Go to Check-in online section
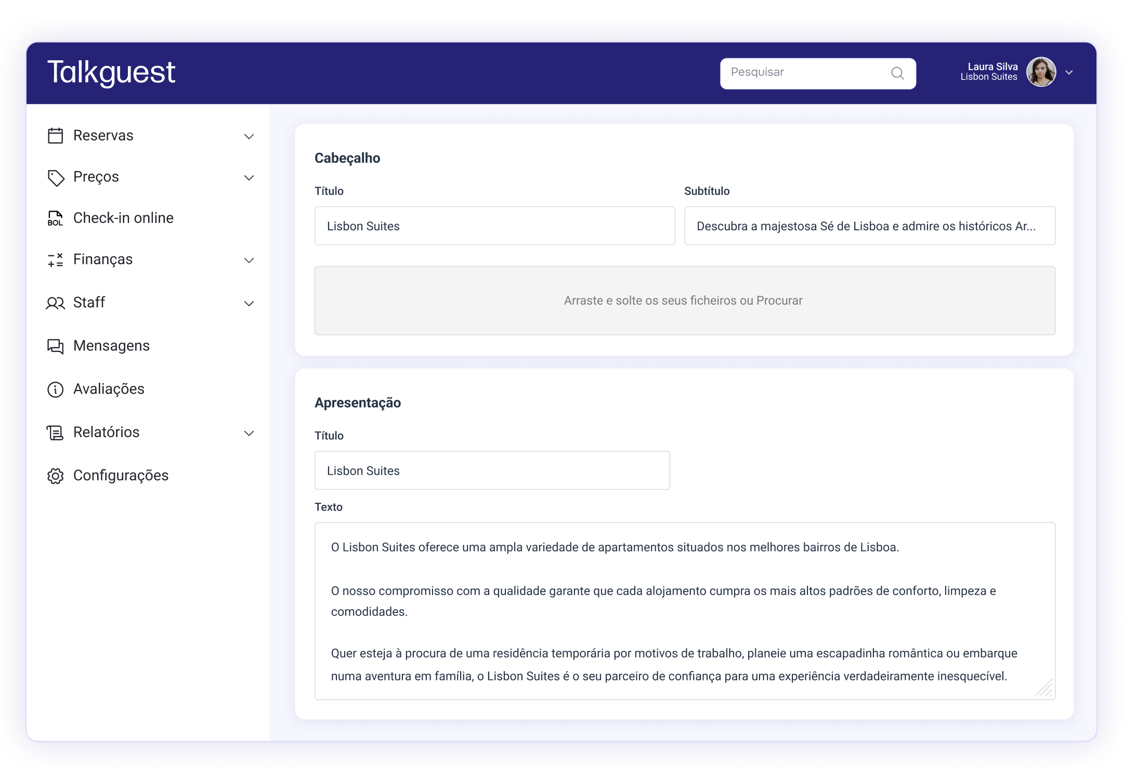The image size is (1123, 784). coord(123,218)
